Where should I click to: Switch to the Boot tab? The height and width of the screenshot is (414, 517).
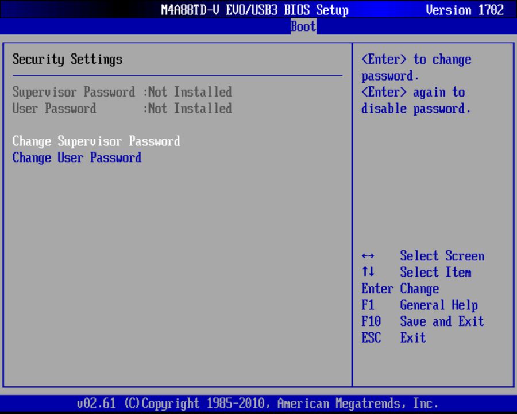pyautogui.click(x=303, y=26)
